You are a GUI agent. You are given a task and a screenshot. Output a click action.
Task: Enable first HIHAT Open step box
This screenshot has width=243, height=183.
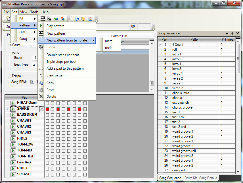(x=47, y=103)
